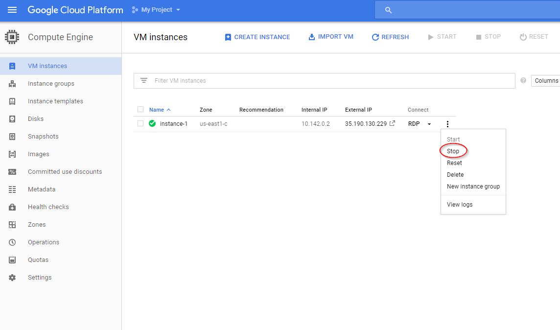Open the My Project selector dropdown
Viewport: 560px width, 330px height.
156,10
